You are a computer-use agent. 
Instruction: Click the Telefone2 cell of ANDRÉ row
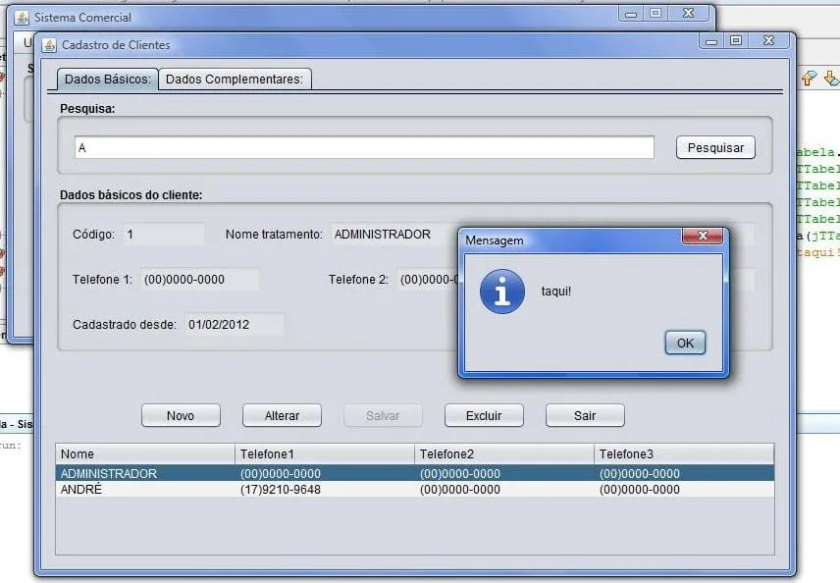click(x=504, y=489)
